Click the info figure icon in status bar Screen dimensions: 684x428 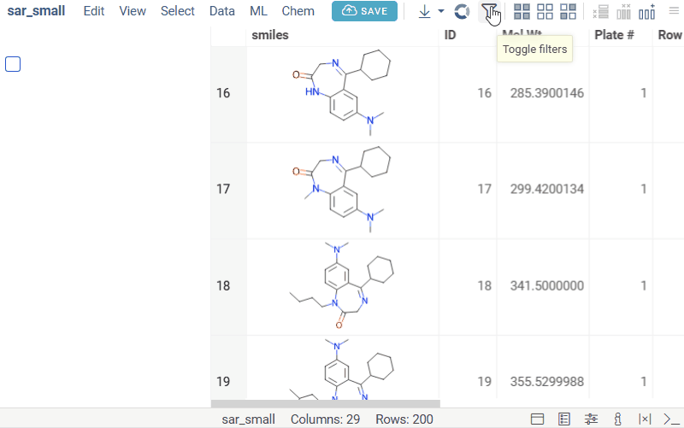(617, 419)
